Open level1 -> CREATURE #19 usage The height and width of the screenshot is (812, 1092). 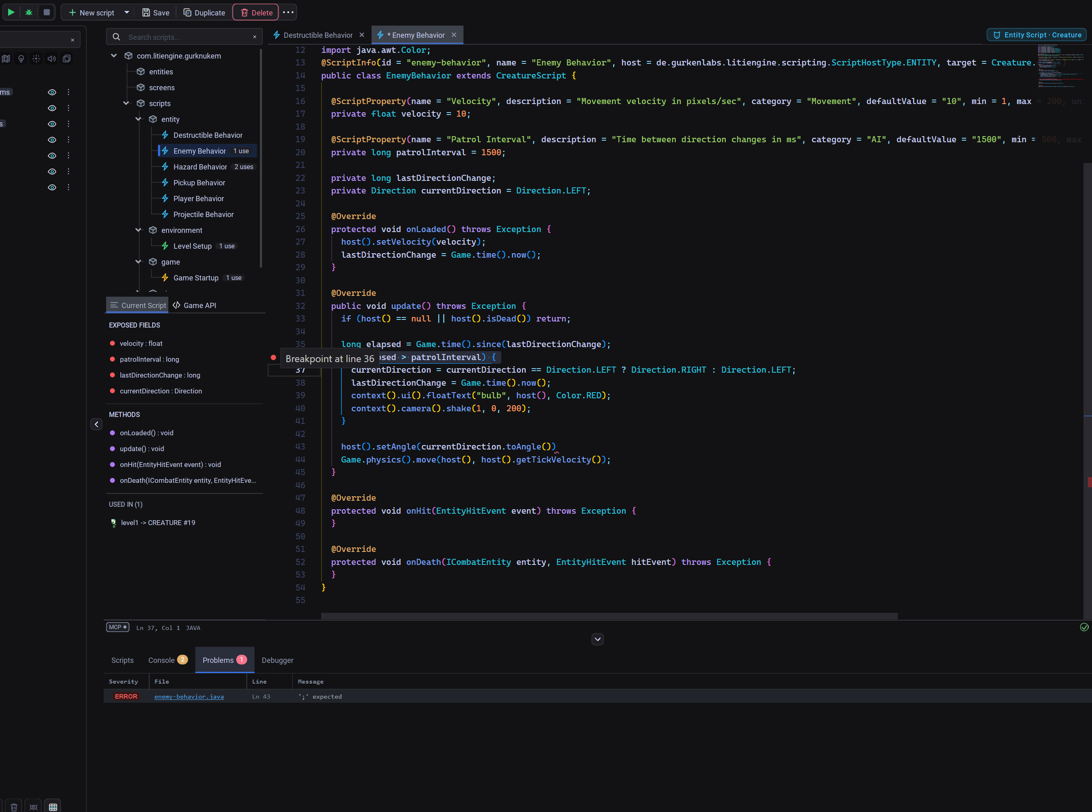coord(158,523)
